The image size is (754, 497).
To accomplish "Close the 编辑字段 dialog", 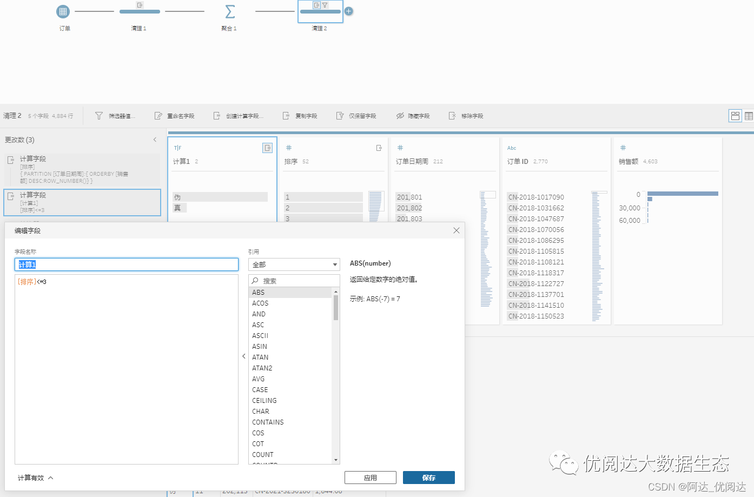I will [457, 230].
